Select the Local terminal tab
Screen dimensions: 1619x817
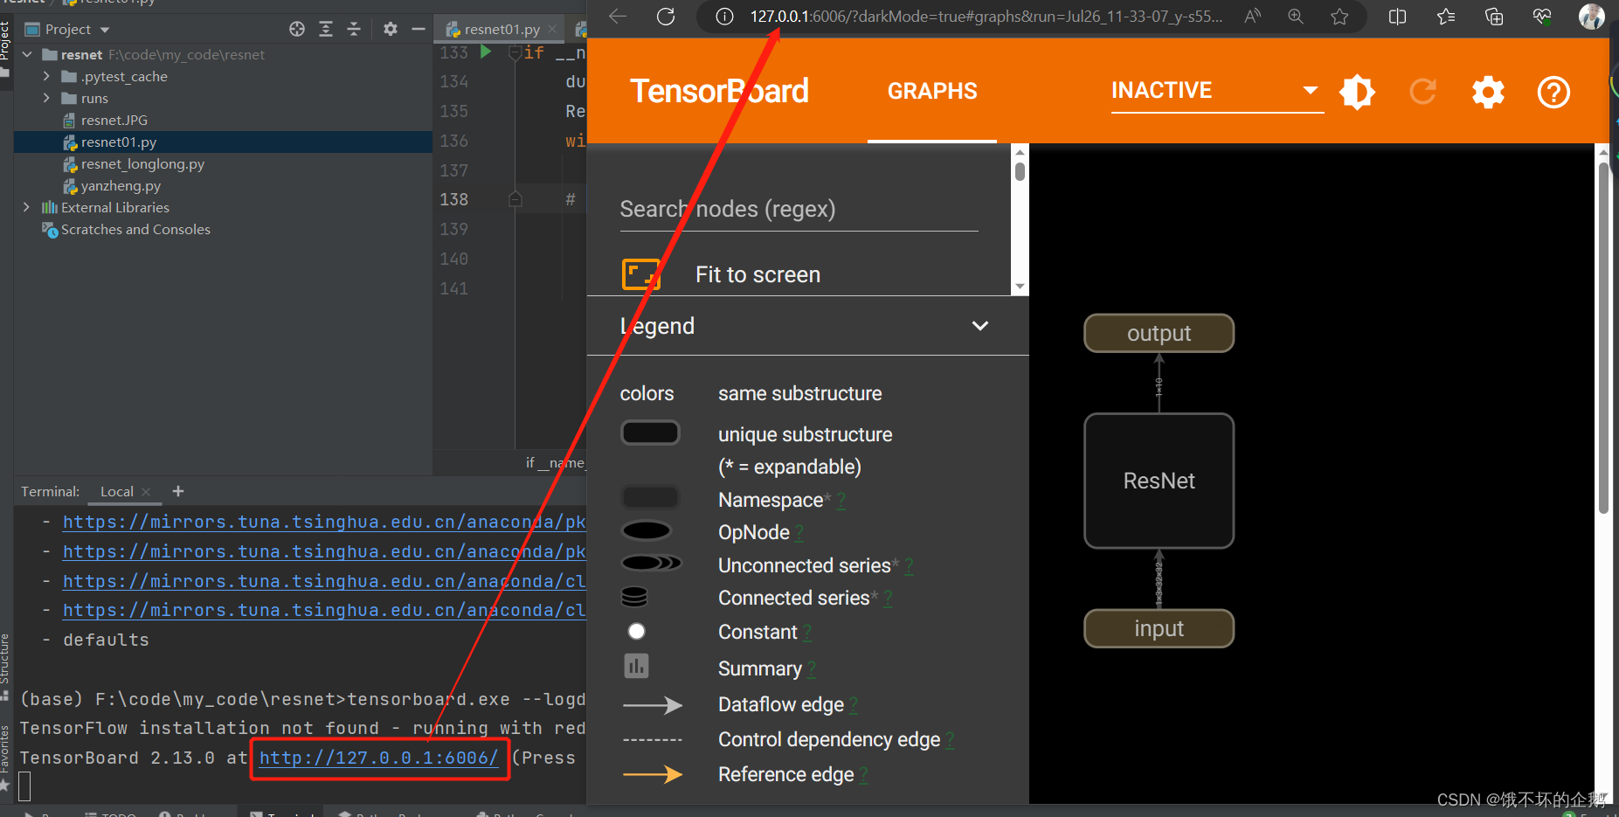tap(116, 491)
